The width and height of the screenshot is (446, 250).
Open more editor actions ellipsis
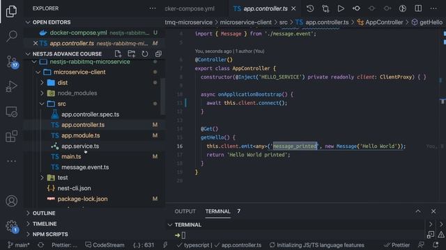433,8
